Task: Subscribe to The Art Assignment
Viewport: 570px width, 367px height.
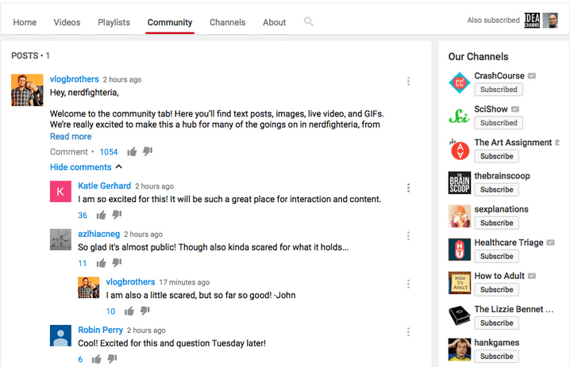Action: coord(497,156)
